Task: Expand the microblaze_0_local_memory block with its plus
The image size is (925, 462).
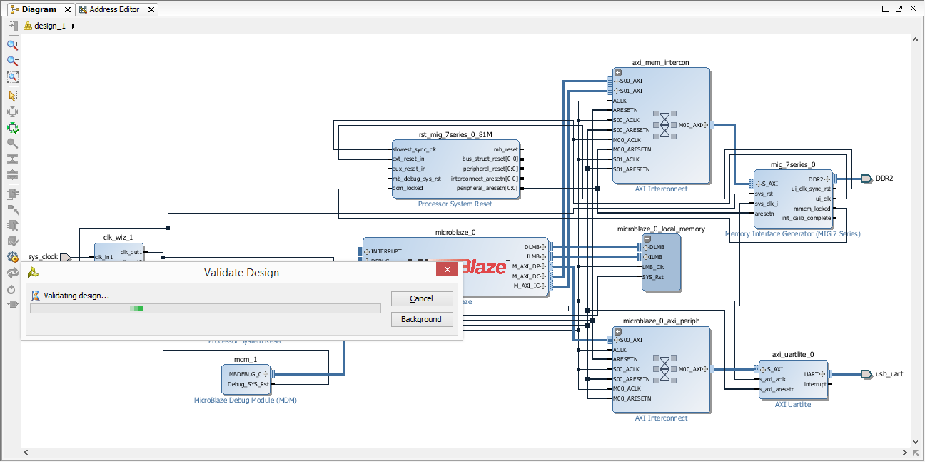Action: tap(647, 239)
